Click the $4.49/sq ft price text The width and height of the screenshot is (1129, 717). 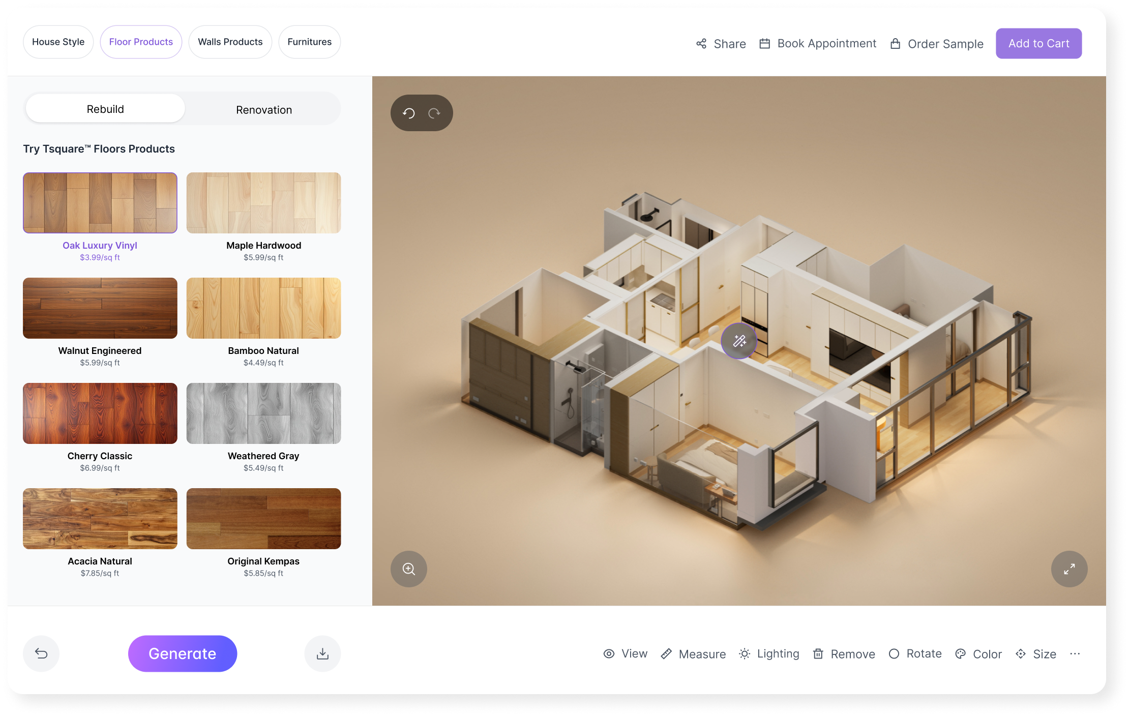[263, 363]
